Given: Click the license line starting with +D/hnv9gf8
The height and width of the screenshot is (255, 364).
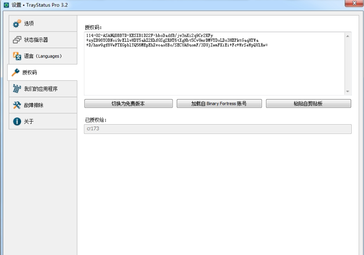Looking at the screenshot, I should 177,45.
